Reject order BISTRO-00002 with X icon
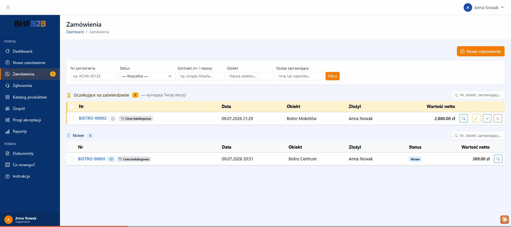 (x=498, y=118)
